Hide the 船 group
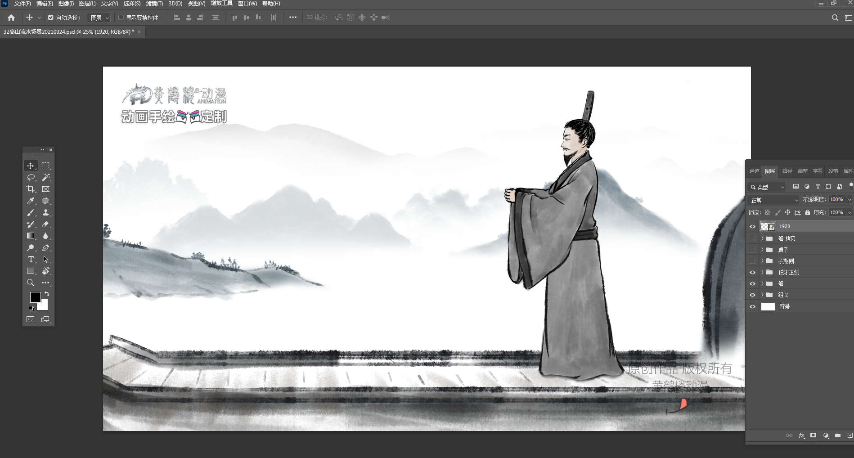This screenshot has width=854, height=458. click(752, 283)
